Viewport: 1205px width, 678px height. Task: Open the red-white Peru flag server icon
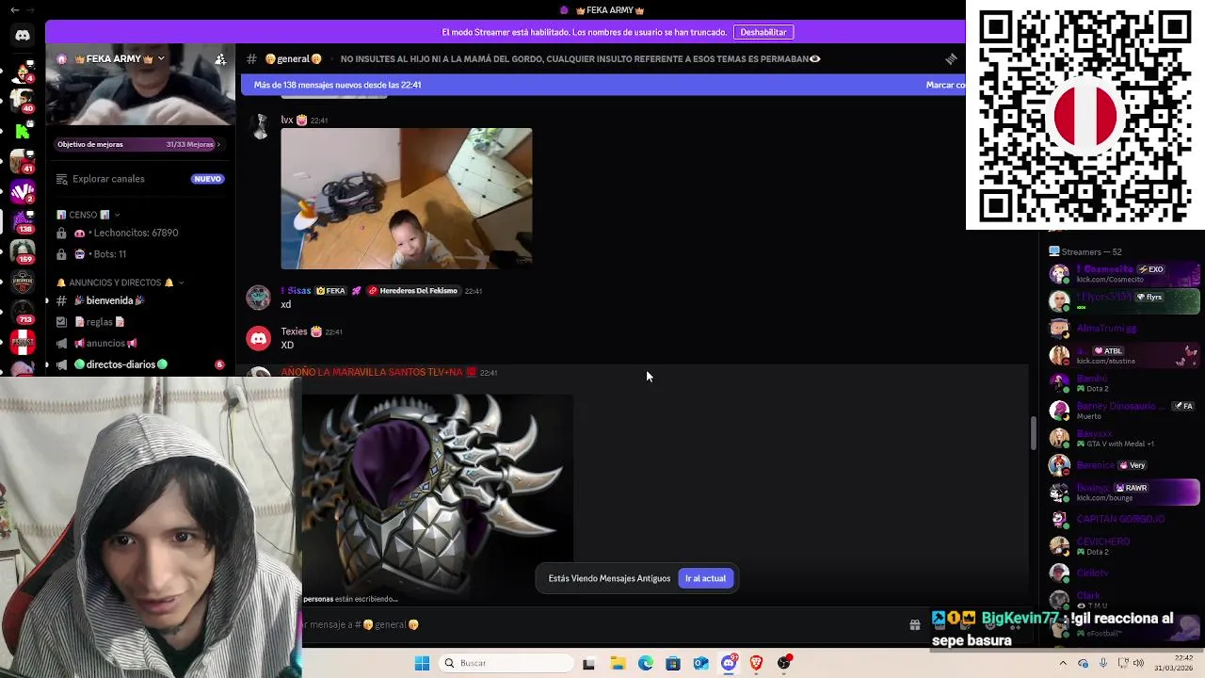23,342
